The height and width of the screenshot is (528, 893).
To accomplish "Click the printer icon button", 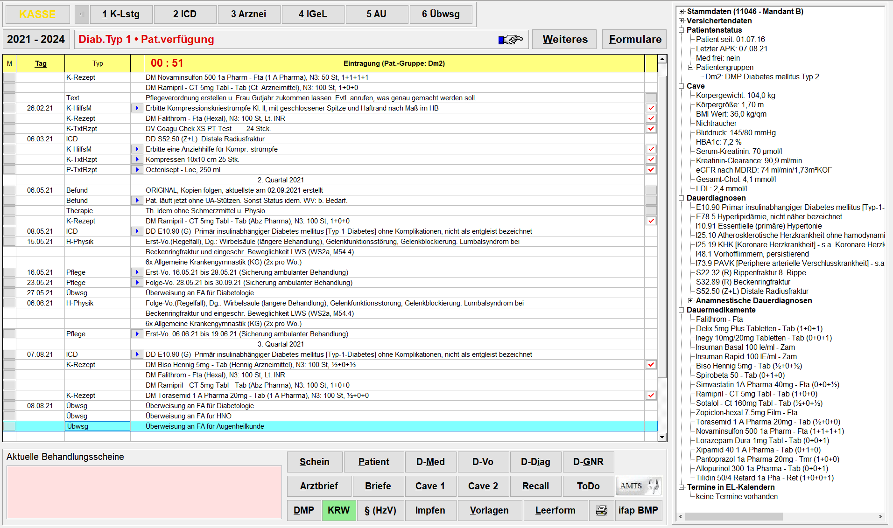I will (x=601, y=510).
